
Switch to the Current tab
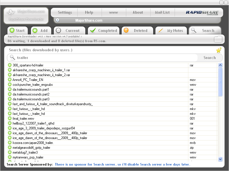[x=69, y=30]
